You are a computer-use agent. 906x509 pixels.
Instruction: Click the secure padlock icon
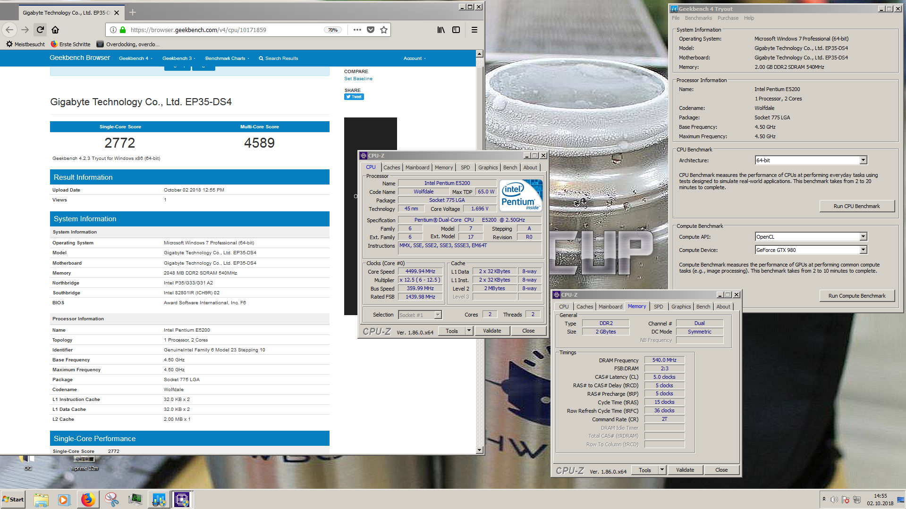tap(123, 30)
